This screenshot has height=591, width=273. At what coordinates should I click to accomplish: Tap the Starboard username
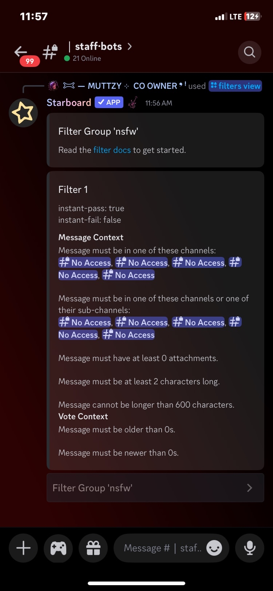69,103
